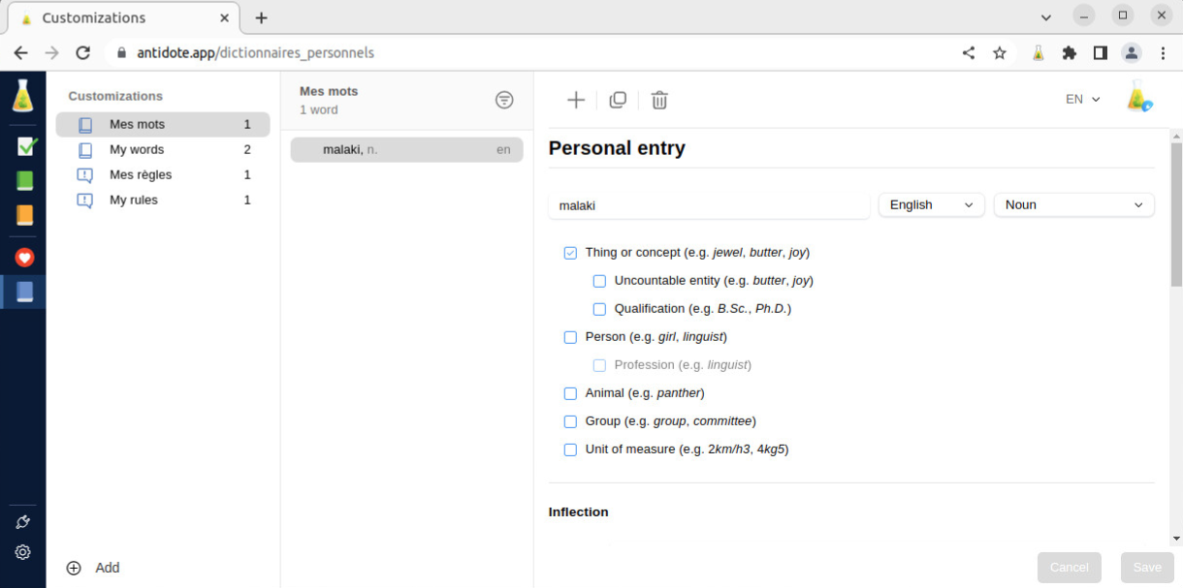Open the settings gear in sidebar

23,552
